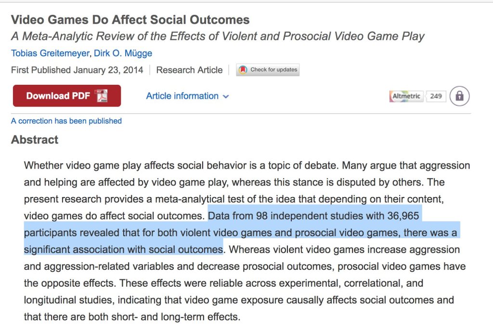Open the 'A correction has been published' link
This screenshot has width=493, height=330.
(66, 121)
